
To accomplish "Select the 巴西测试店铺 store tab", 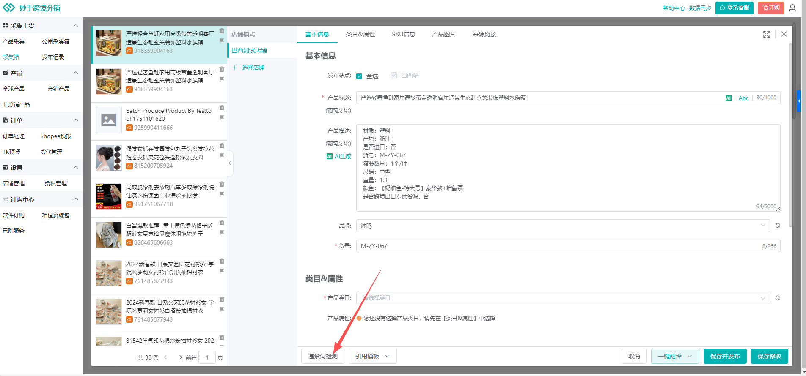I will click(x=262, y=50).
